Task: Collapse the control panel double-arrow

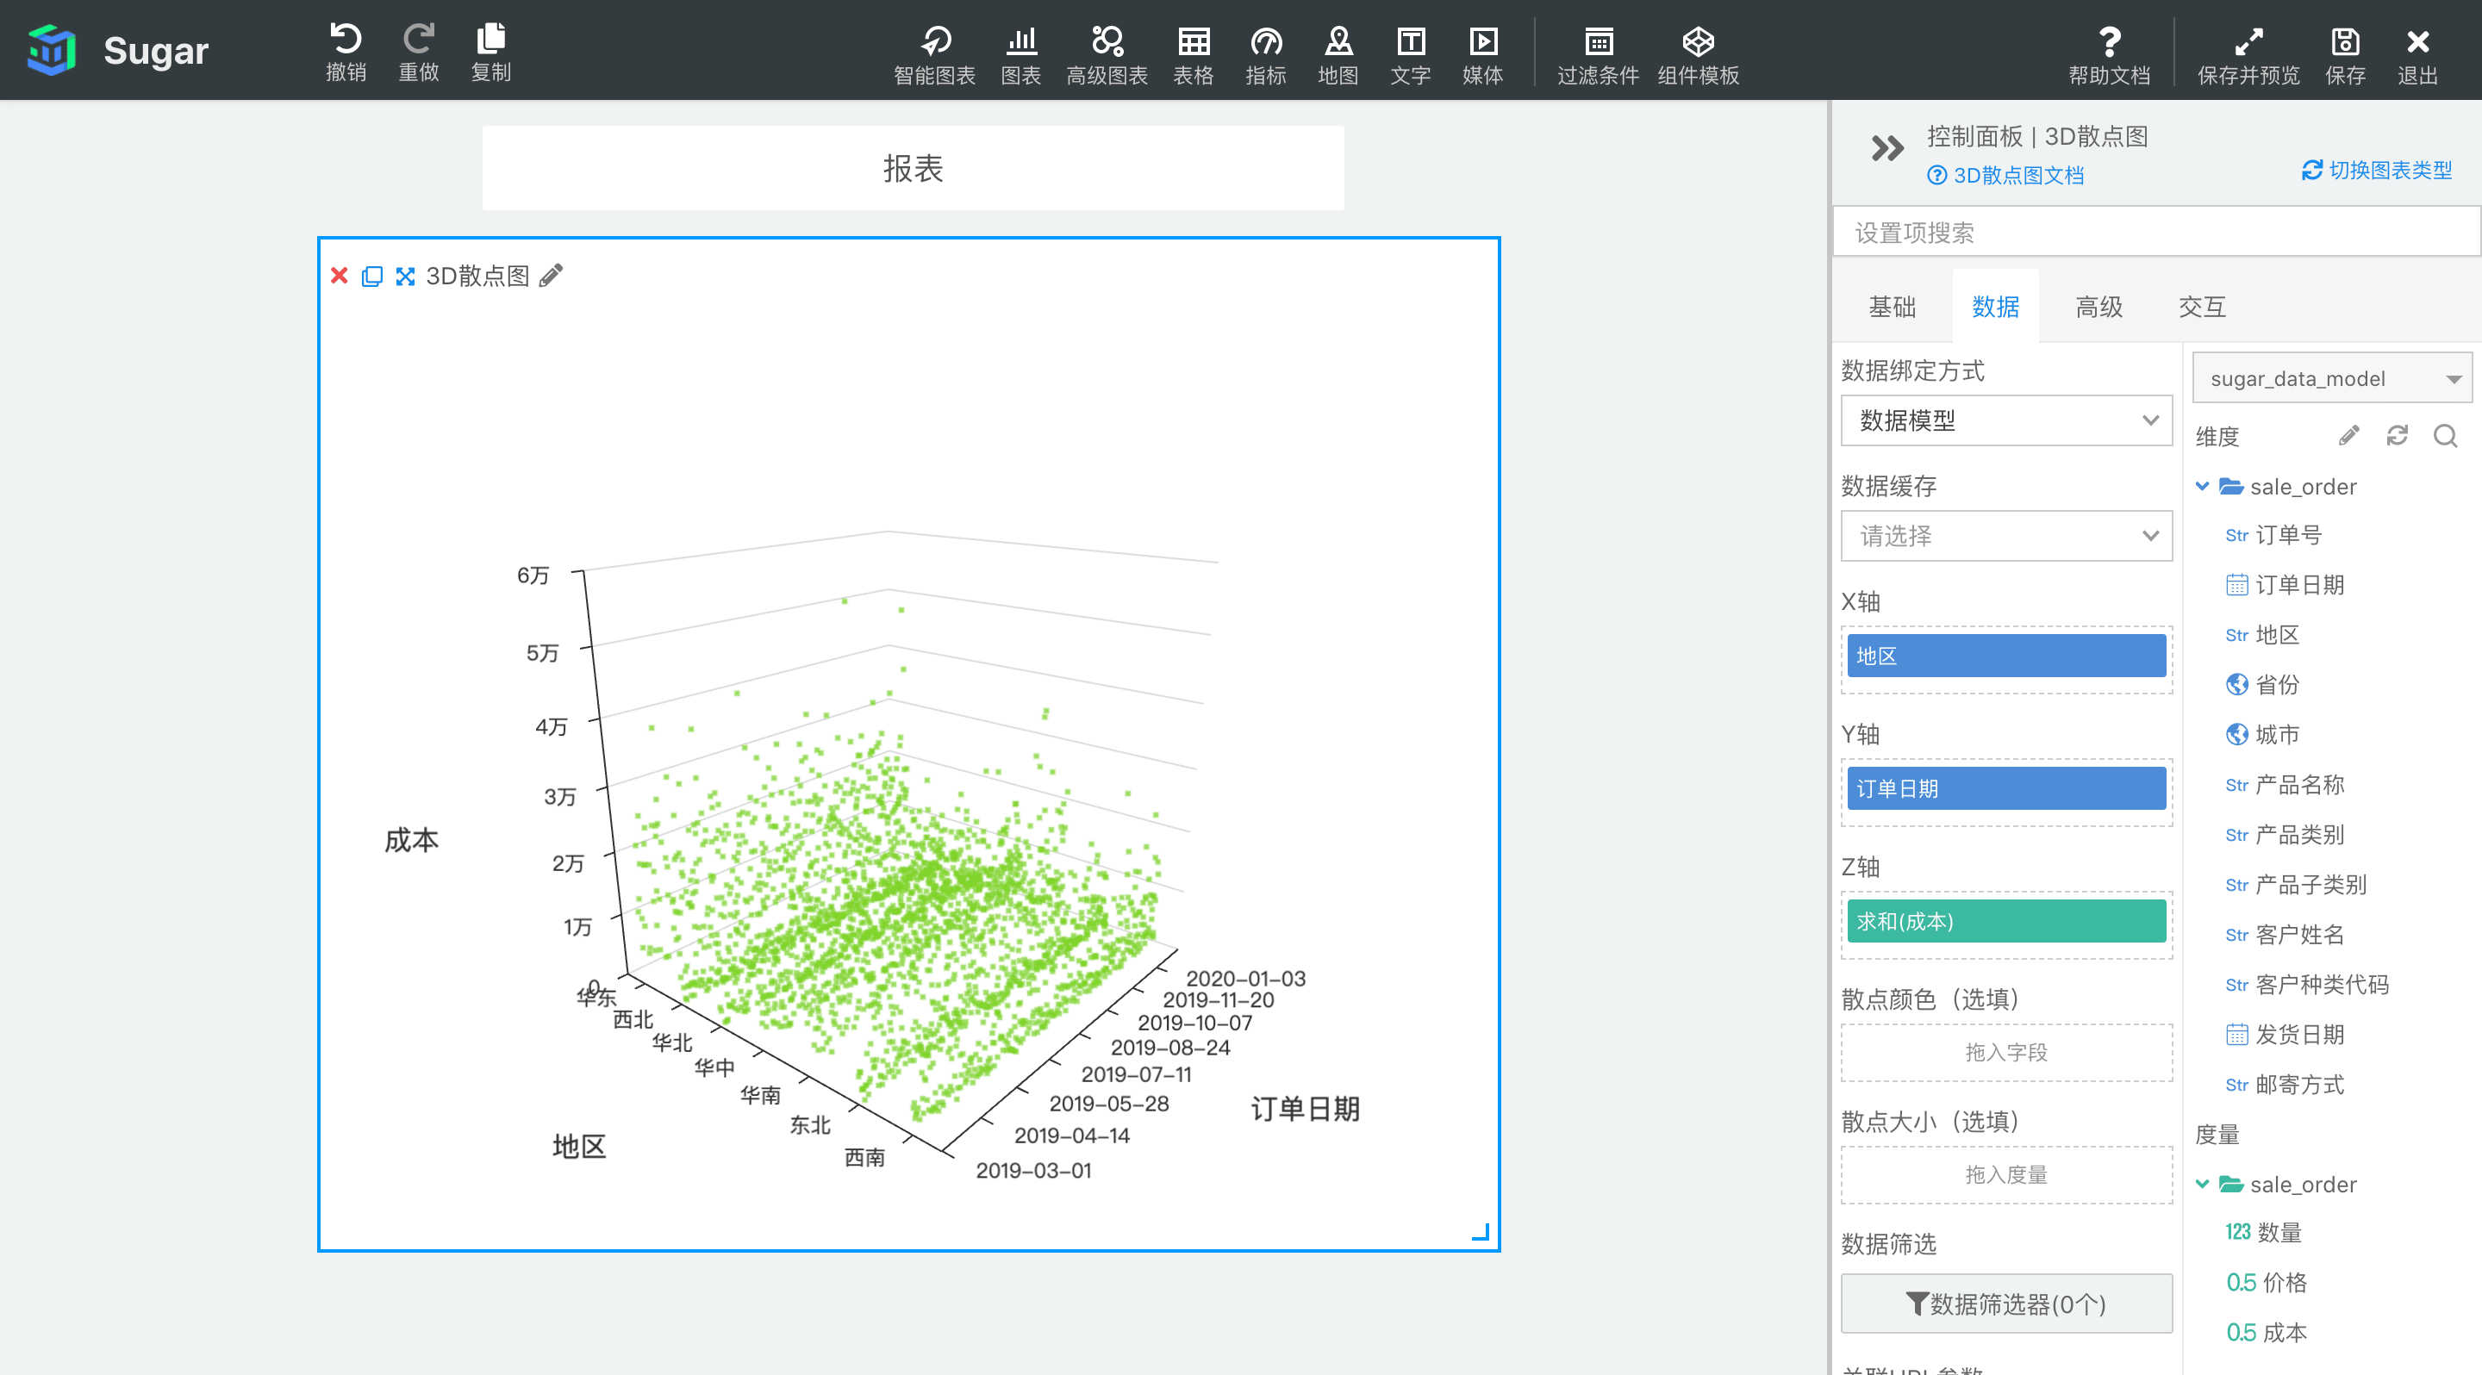Action: point(1886,148)
